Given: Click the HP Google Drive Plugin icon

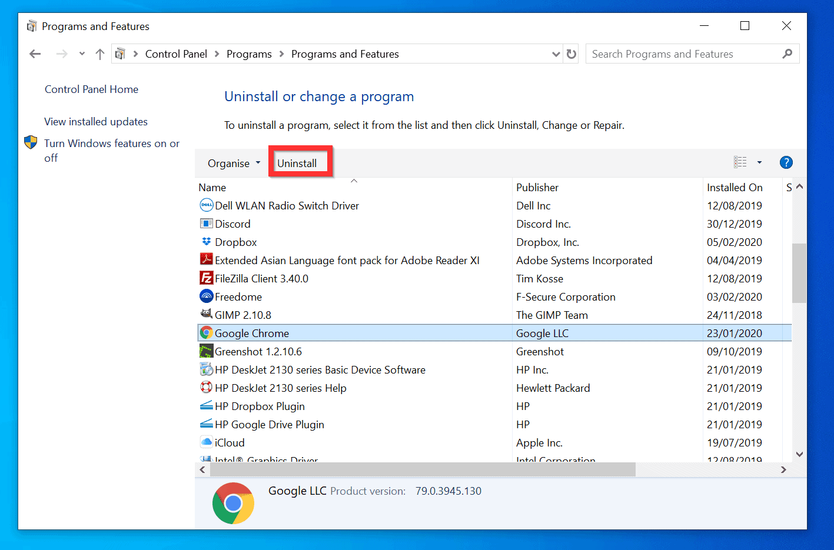Looking at the screenshot, I should pyautogui.click(x=206, y=424).
